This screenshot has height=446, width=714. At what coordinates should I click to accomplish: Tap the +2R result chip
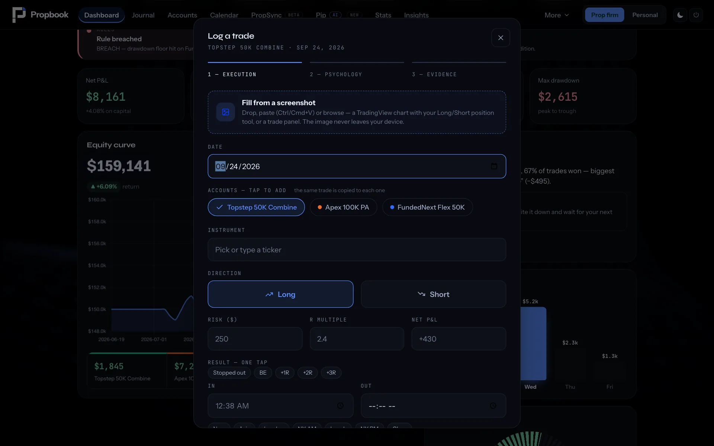click(308, 372)
